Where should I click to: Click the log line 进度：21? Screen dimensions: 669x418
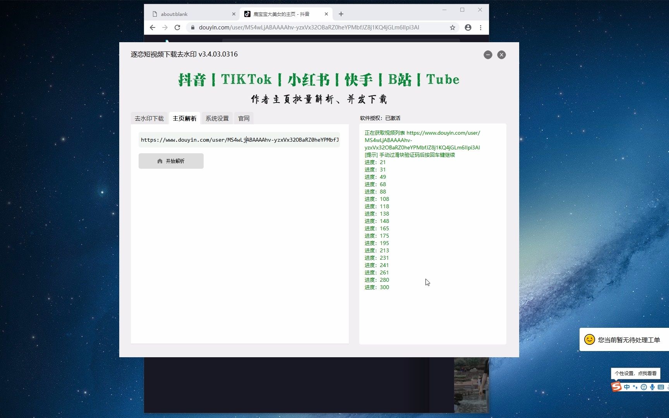pyautogui.click(x=375, y=162)
